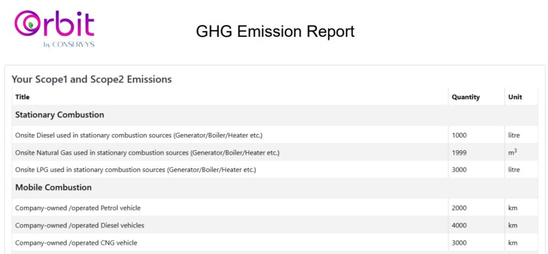Select the Company-owned Diesel vehicles row
The image size is (548, 254).
[275, 225]
